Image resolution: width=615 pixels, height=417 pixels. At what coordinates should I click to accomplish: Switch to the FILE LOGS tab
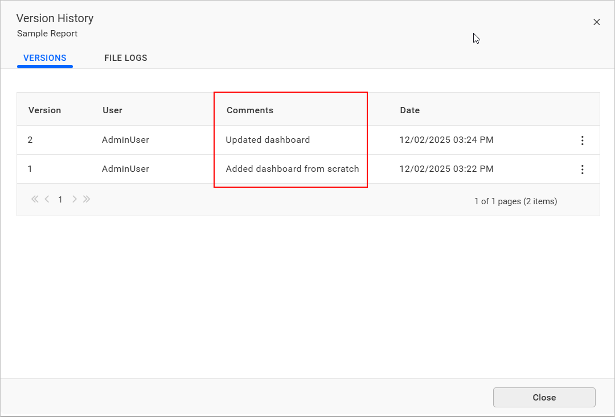coord(125,58)
